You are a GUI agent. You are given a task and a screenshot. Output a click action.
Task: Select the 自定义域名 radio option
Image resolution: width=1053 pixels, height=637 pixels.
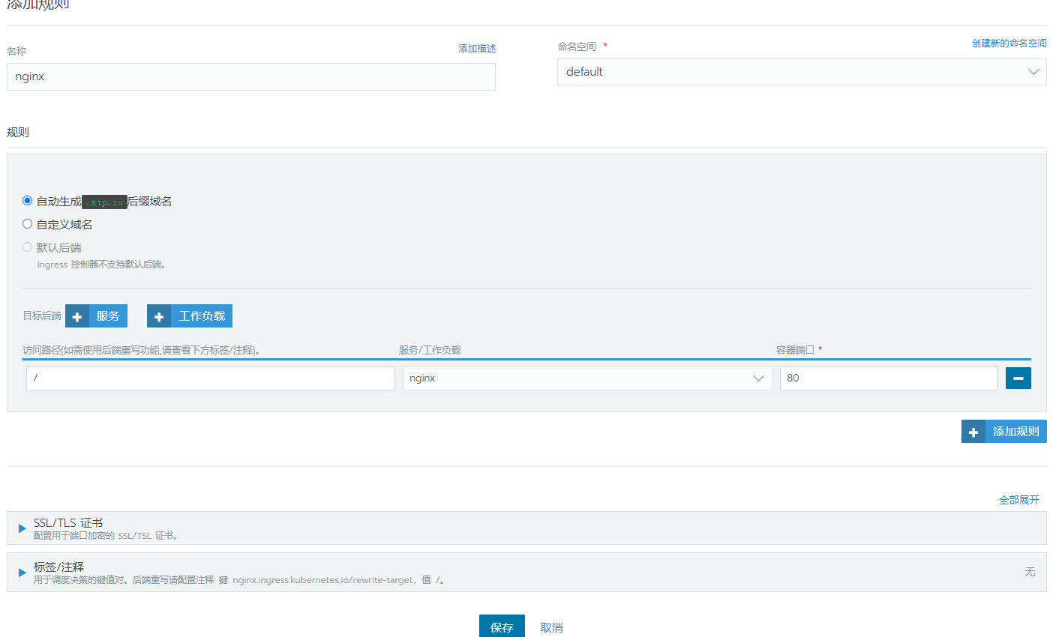[28, 224]
